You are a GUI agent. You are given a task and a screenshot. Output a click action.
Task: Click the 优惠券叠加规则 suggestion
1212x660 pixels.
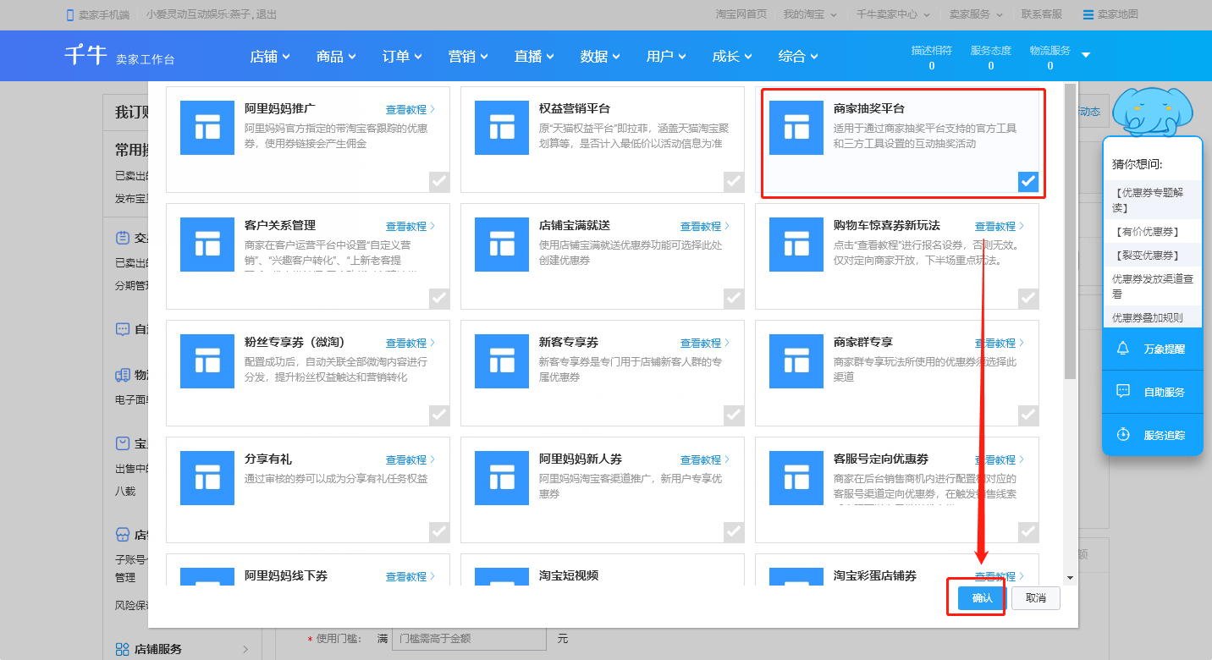[1147, 318]
